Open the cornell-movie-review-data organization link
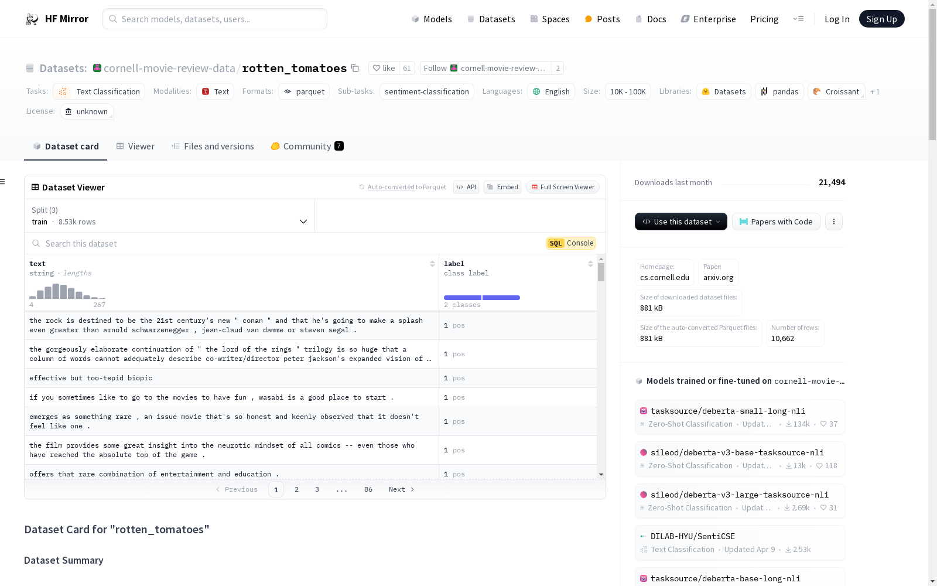This screenshot has width=937, height=586. (169, 68)
